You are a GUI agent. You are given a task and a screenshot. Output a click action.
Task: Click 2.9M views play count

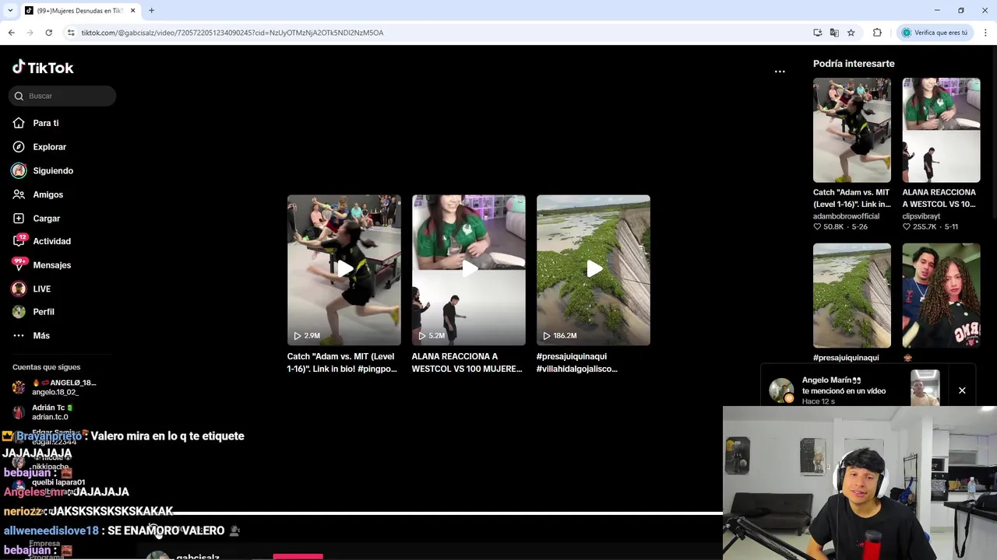(x=307, y=336)
